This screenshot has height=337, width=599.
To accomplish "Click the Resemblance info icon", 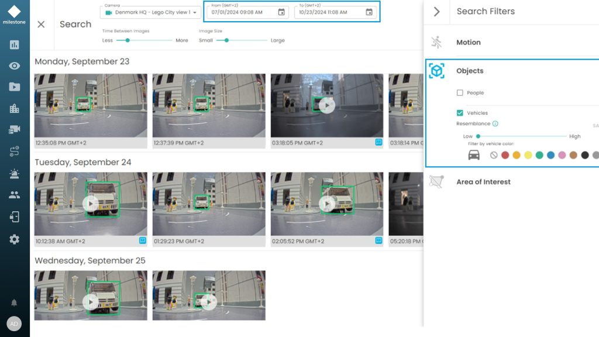I will pos(495,124).
